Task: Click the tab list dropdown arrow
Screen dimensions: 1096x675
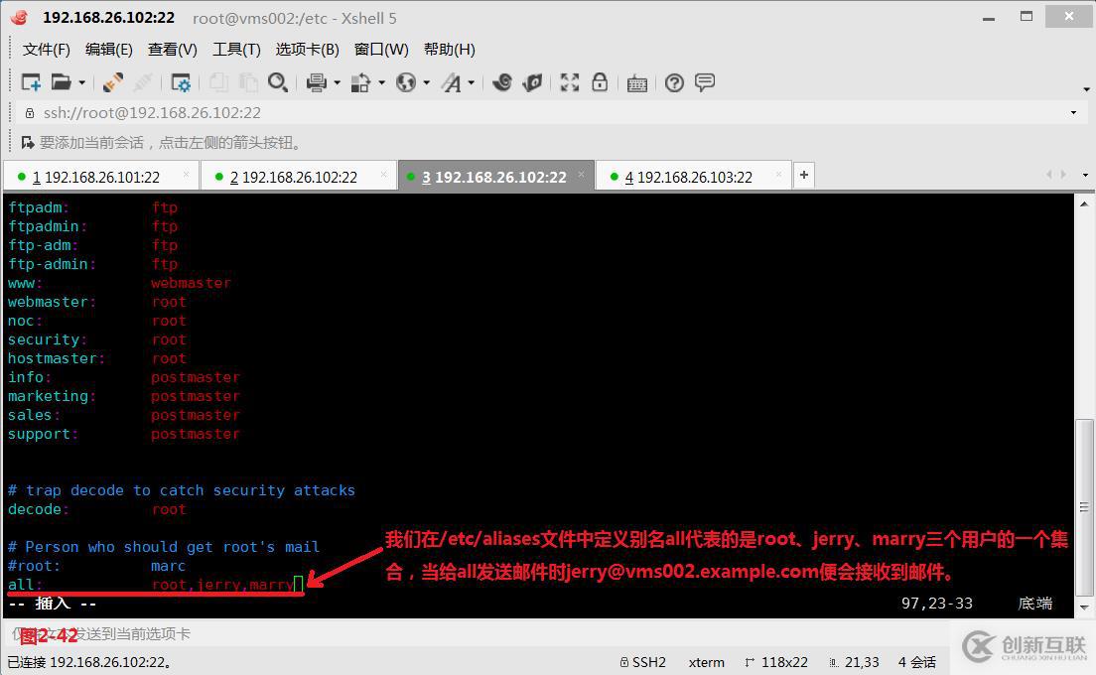Action: 1085,175
